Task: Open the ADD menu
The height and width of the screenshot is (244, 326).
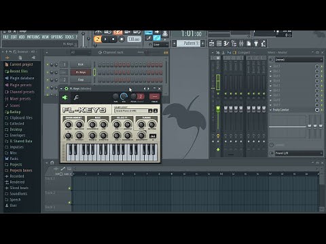Action: tap(22, 37)
